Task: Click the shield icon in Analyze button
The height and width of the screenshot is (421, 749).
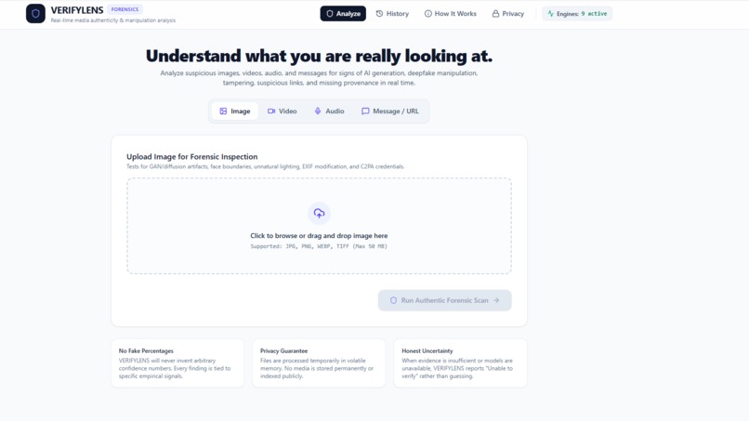Action: (x=330, y=13)
